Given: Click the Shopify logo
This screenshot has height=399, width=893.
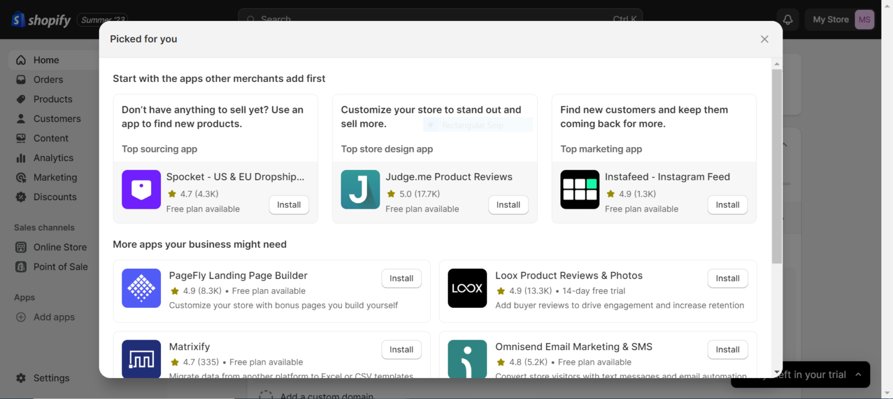Looking at the screenshot, I should tap(41, 20).
